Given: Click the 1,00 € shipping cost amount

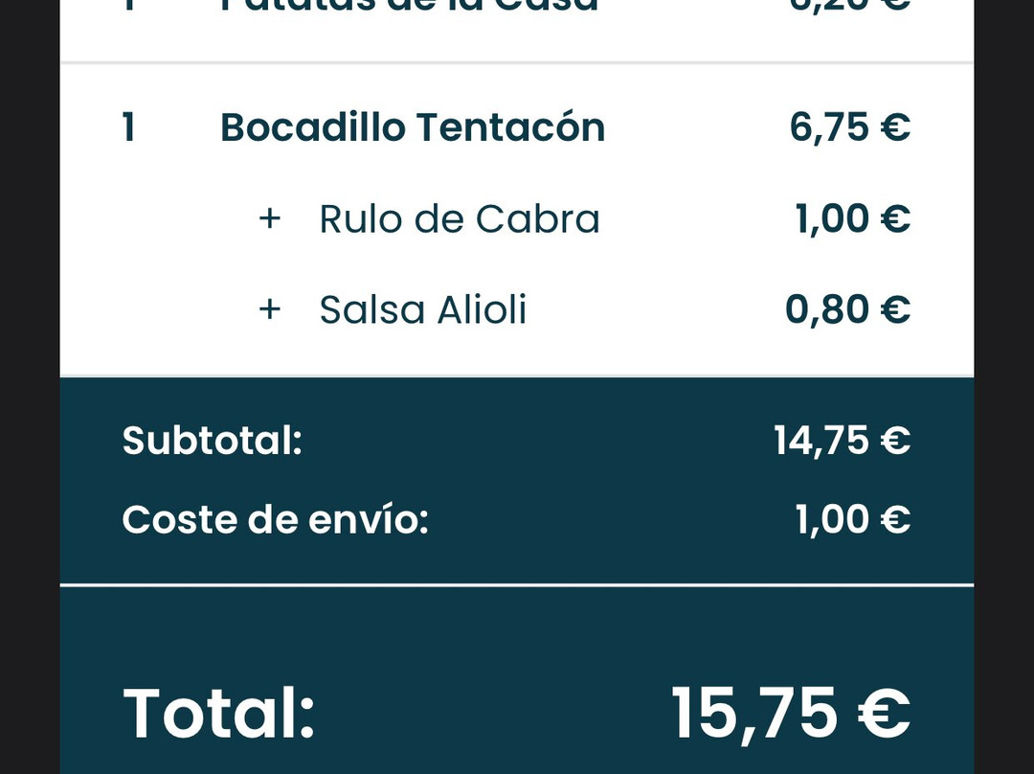Looking at the screenshot, I should point(852,519).
